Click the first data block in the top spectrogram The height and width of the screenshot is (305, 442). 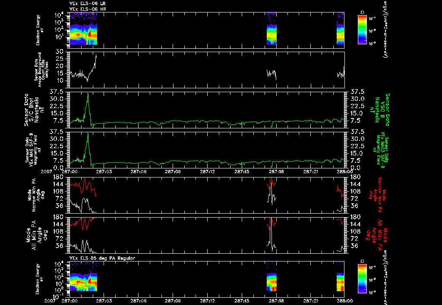click(x=83, y=28)
